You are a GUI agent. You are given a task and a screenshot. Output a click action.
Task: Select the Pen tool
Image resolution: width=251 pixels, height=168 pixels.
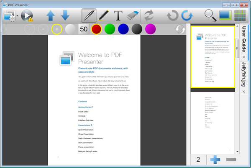coord(89,15)
